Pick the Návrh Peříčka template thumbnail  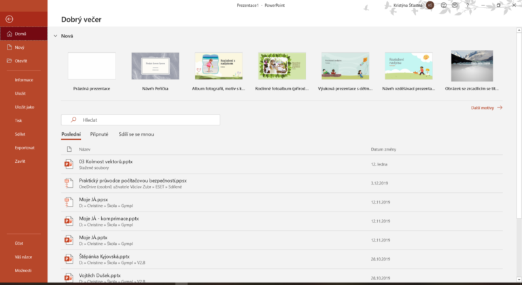(x=155, y=66)
